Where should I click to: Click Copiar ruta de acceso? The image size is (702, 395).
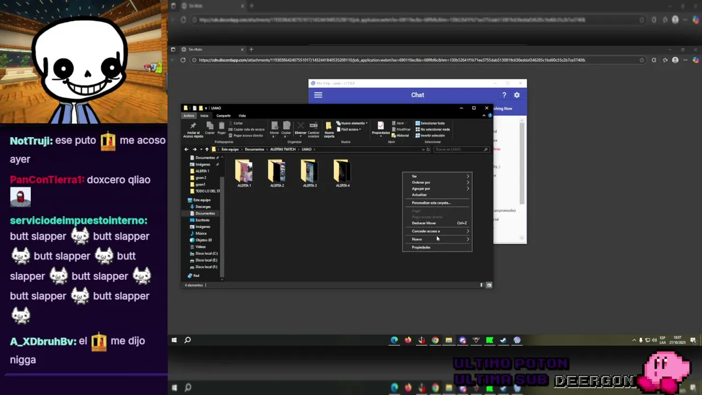click(x=246, y=129)
